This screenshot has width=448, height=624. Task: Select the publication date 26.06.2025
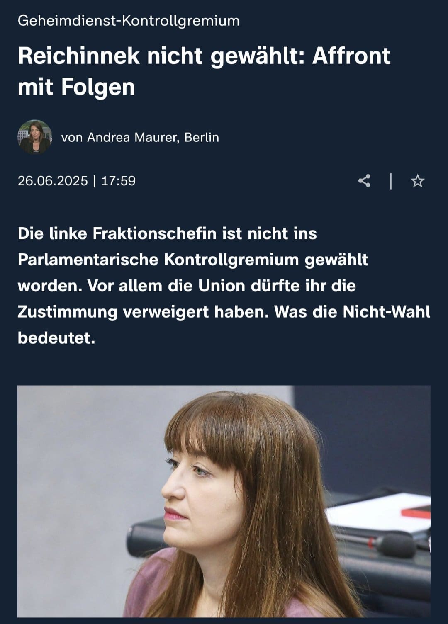[x=53, y=181]
